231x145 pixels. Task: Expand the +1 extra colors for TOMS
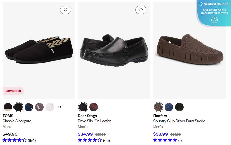click(59, 107)
